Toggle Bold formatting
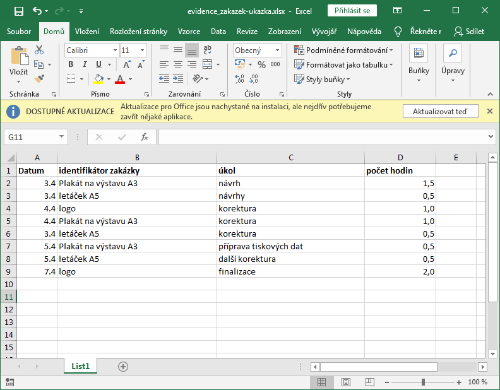500x390 pixels. [x=71, y=64]
